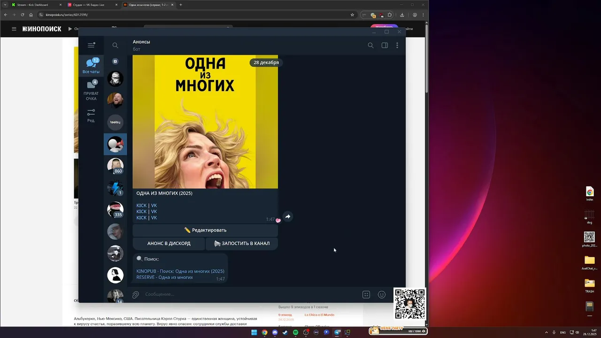Open the bot commands keyboard icon
Viewport: 601px width, 338px height.
[366, 295]
